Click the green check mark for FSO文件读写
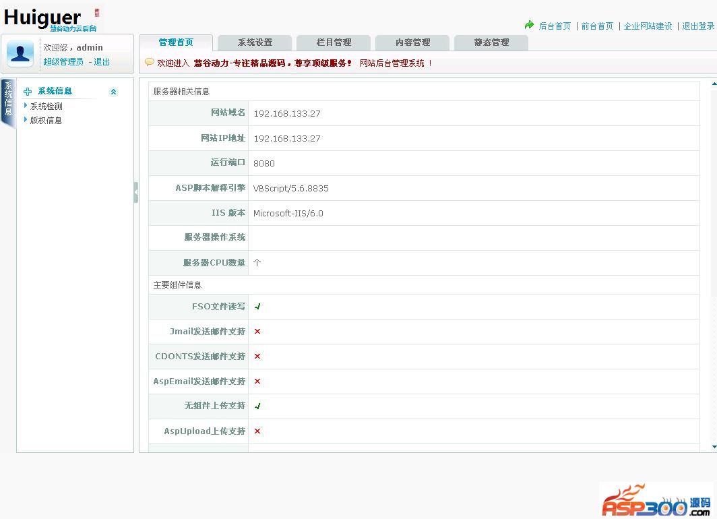This screenshot has height=519, width=717. (x=257, y=307)
